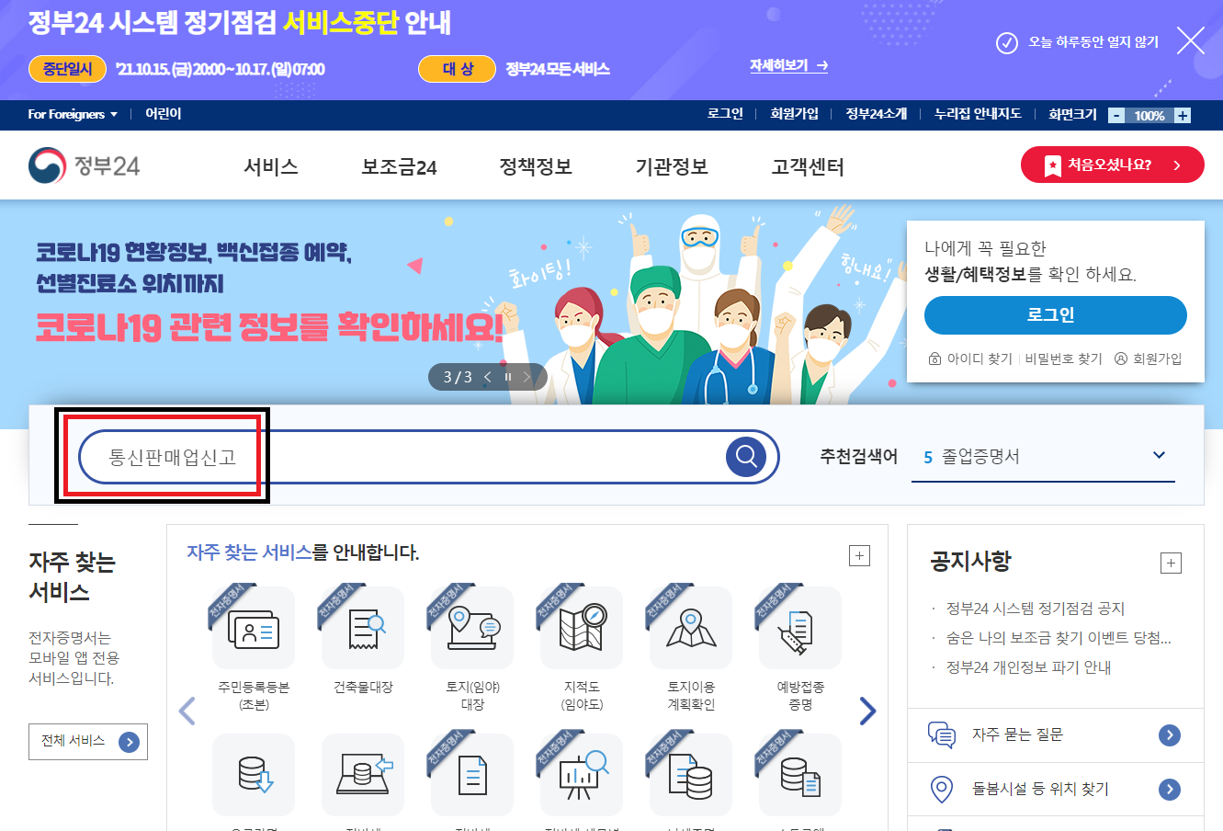Pause the banner slideshow
The width and height of the screenshot is (1223, 831).
tap(507, 377)
